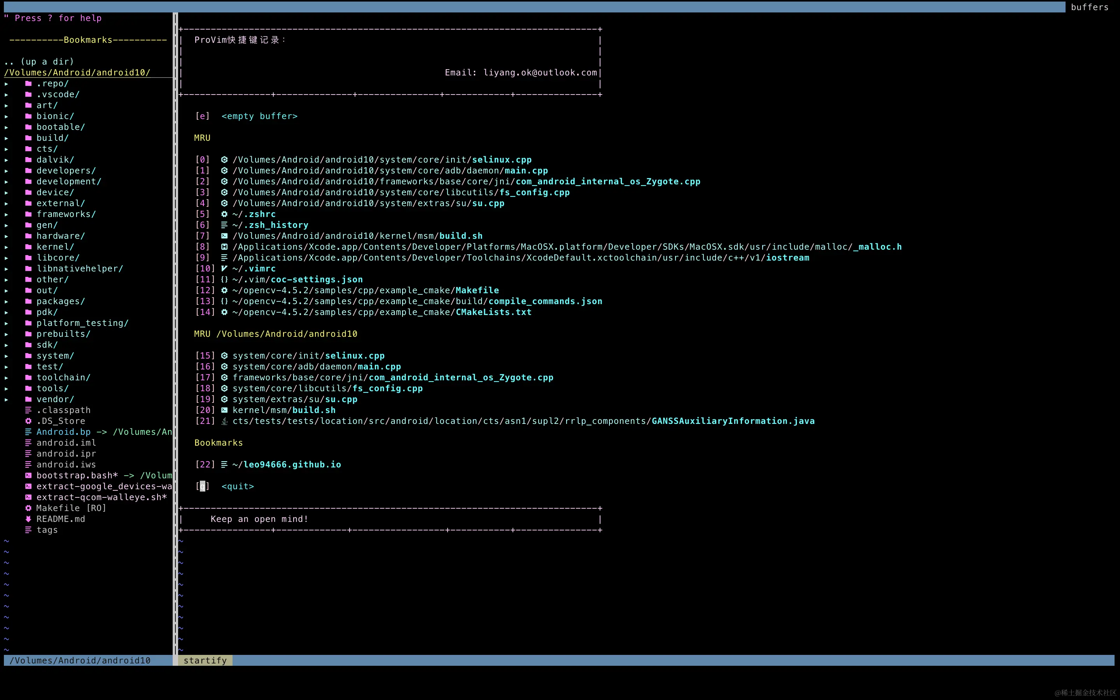Expand the .repo/ folder arrow
This screenshot has height=700, width=1120.
click(x=7, y=84)
